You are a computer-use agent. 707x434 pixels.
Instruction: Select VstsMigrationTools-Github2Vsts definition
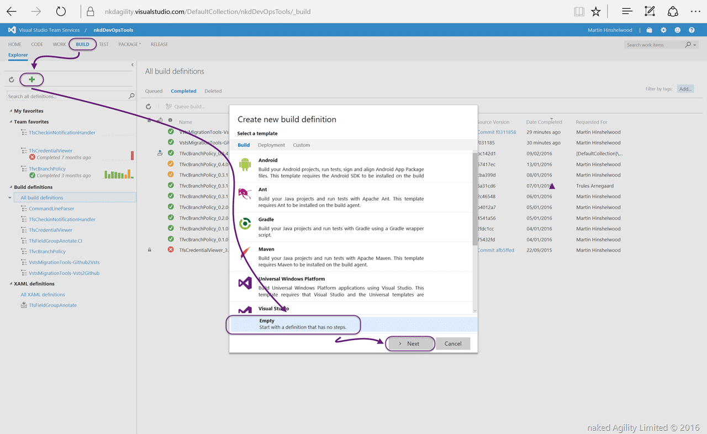click(64, 262)
